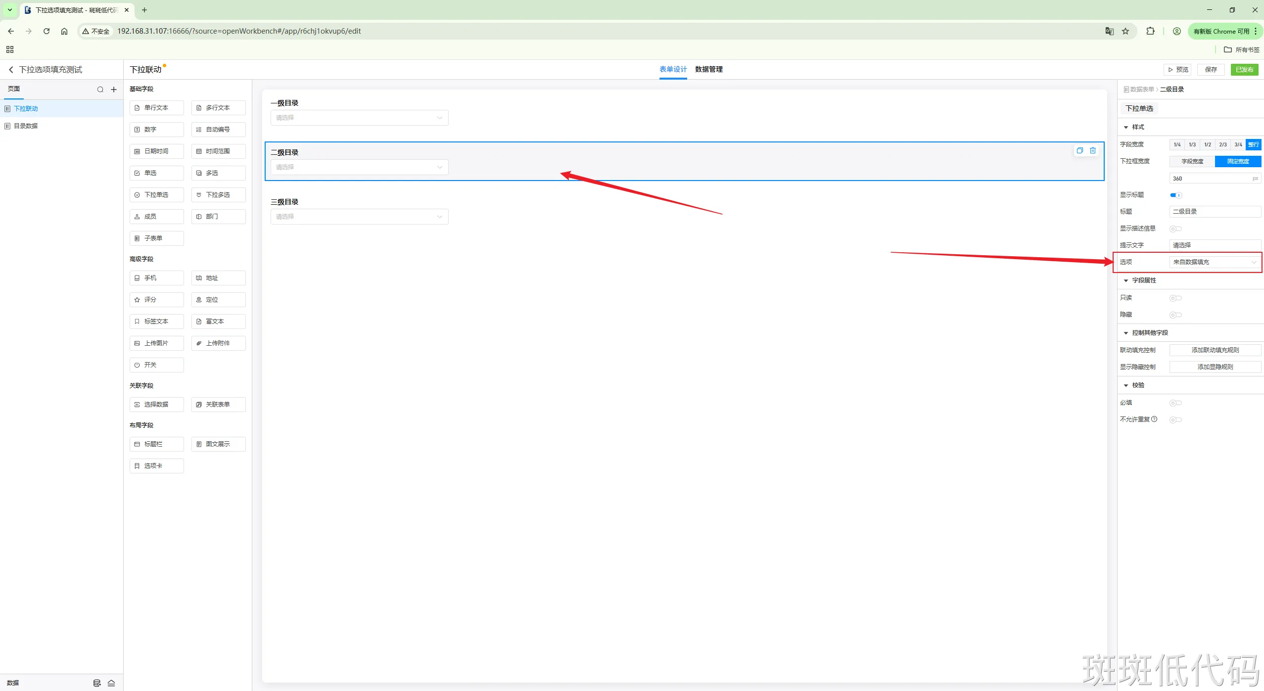Click the 保存 button

[1211, 70]
